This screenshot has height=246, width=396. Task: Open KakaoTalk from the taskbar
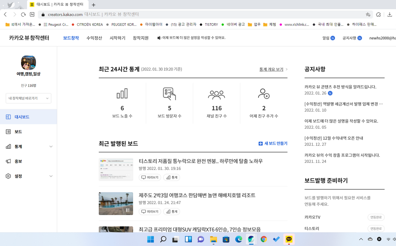tap(289, 239)
